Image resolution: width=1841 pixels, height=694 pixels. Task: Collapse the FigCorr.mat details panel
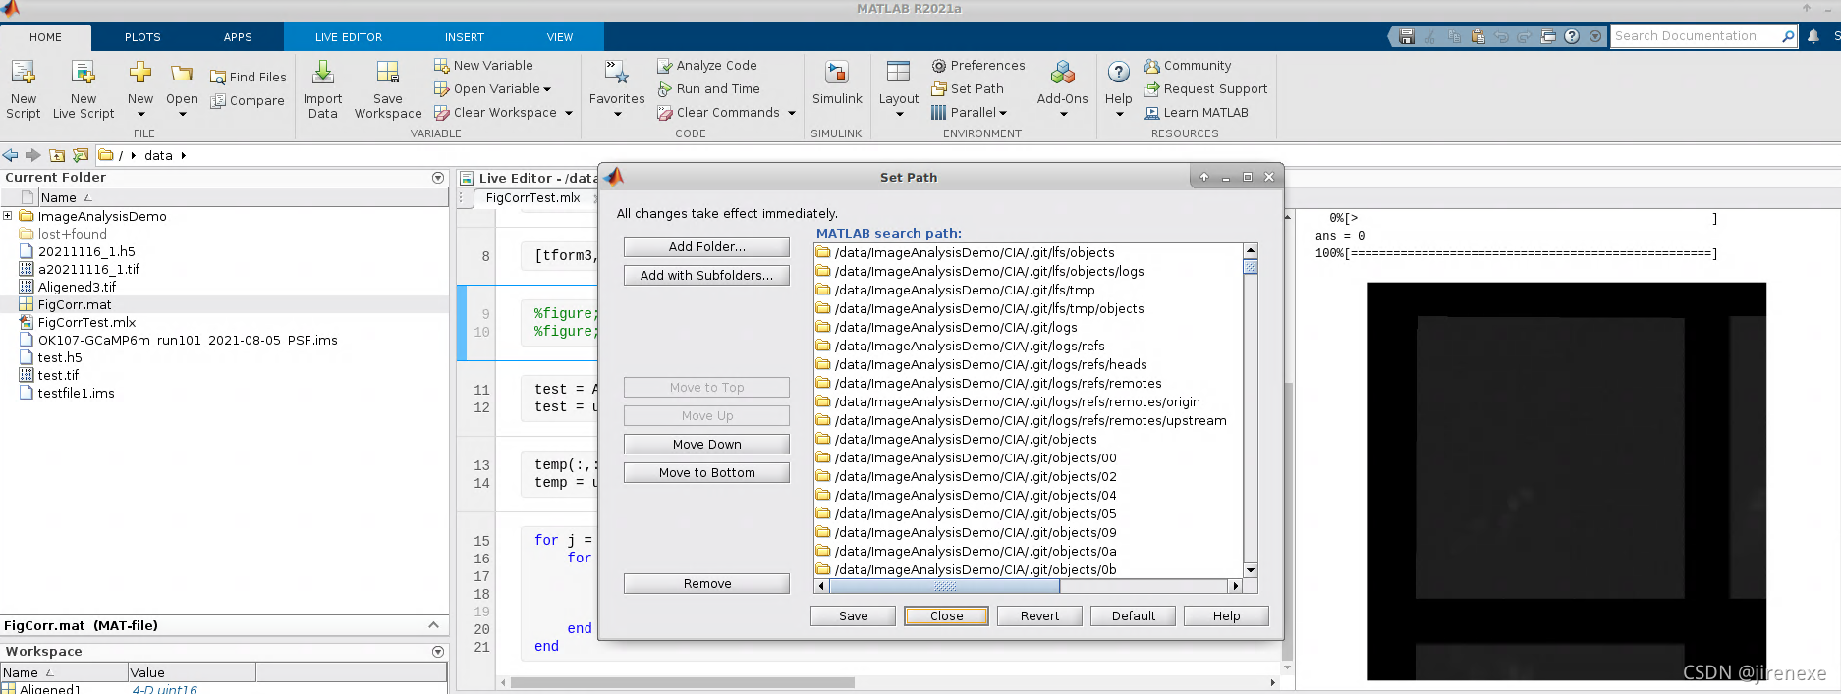click(433, 625)
